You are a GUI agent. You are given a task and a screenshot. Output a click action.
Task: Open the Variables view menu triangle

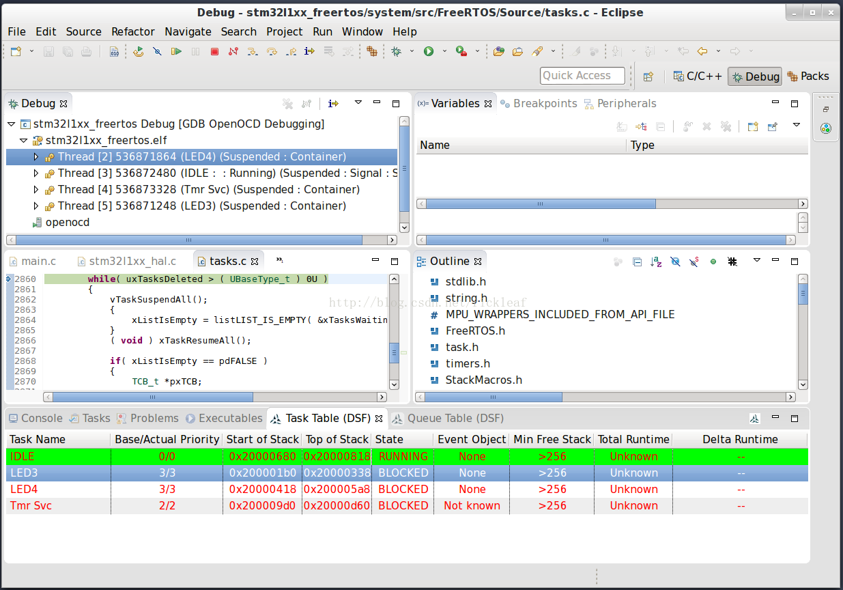point(796,125)
